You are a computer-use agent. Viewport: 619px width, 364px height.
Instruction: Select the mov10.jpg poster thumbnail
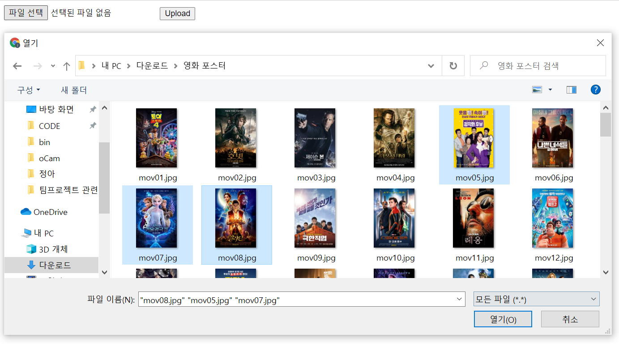(394, 218)
